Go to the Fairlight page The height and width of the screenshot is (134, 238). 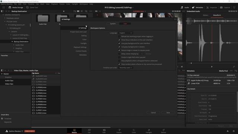(x=149, y=131)
